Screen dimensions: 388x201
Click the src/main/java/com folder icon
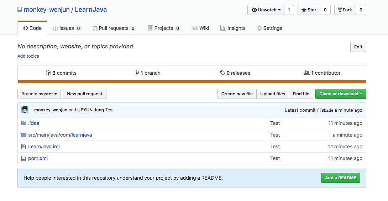click(24, 135)
